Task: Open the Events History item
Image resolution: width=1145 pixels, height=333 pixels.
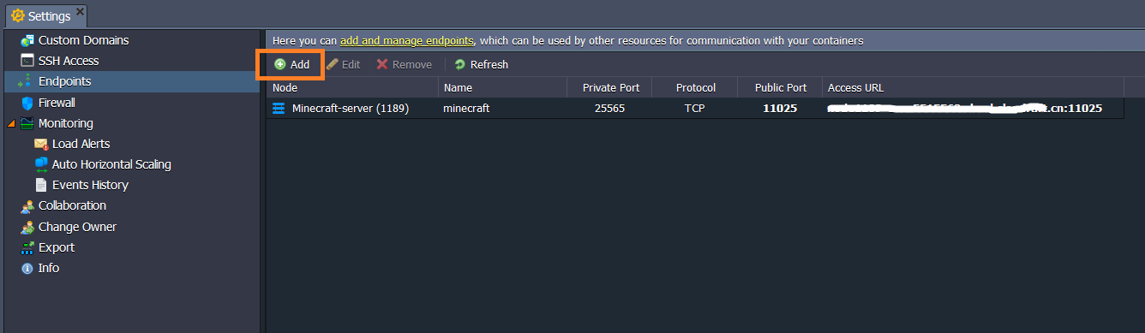Action: 90,185
